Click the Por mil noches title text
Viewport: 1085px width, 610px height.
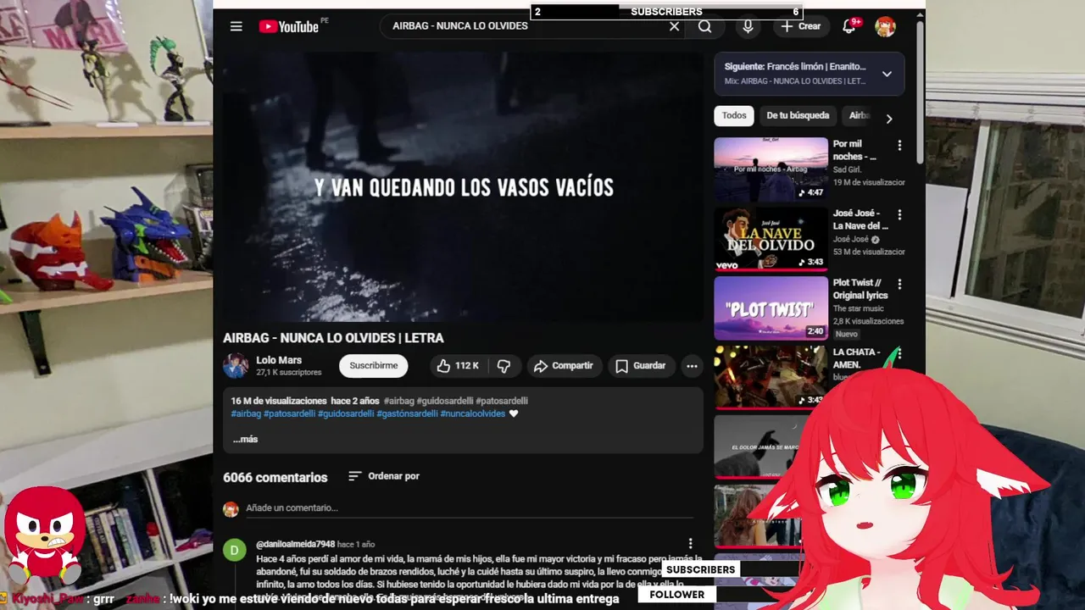click(x=854, y=150)
